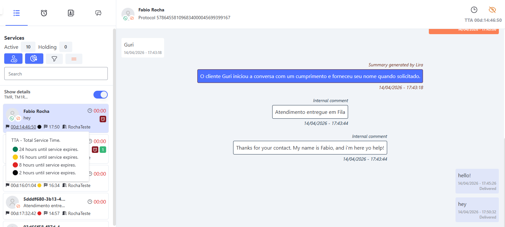The image size is (505, 227).
Task: Click the Protocol number in the header
Action: [184, 18]
